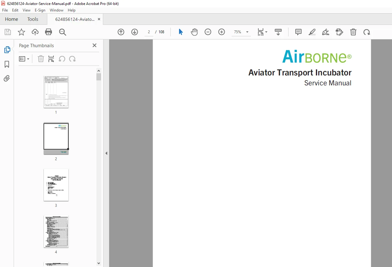Screen dimensions: 392x267
Task: Go to the previous page arrow
Action: click(x=121, y=32)
